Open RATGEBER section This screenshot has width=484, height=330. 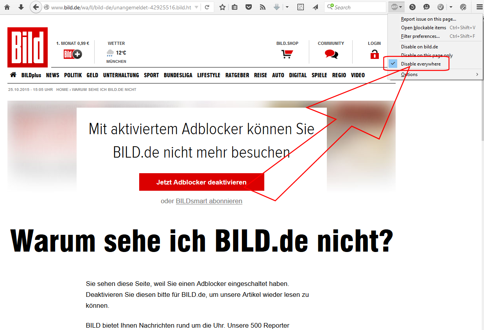tap(237, 75)
